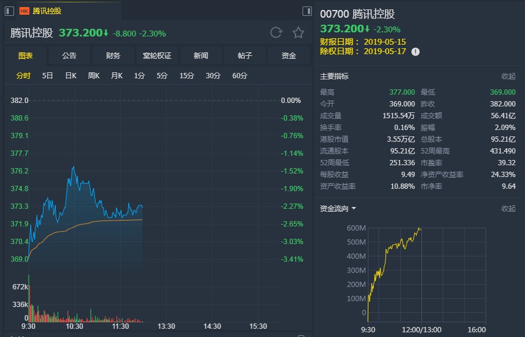Select the 日K chart period

point(71,76)
